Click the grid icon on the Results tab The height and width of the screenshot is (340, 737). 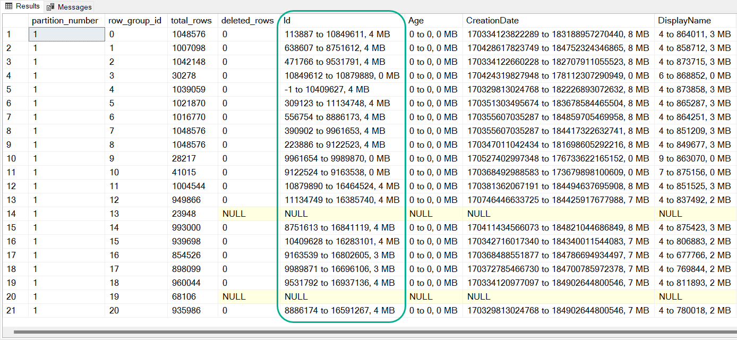9,6
